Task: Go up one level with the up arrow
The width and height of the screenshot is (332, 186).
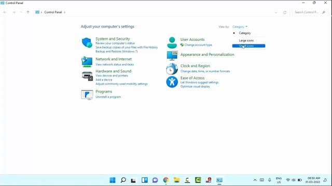Action: [x=28, y=12]
